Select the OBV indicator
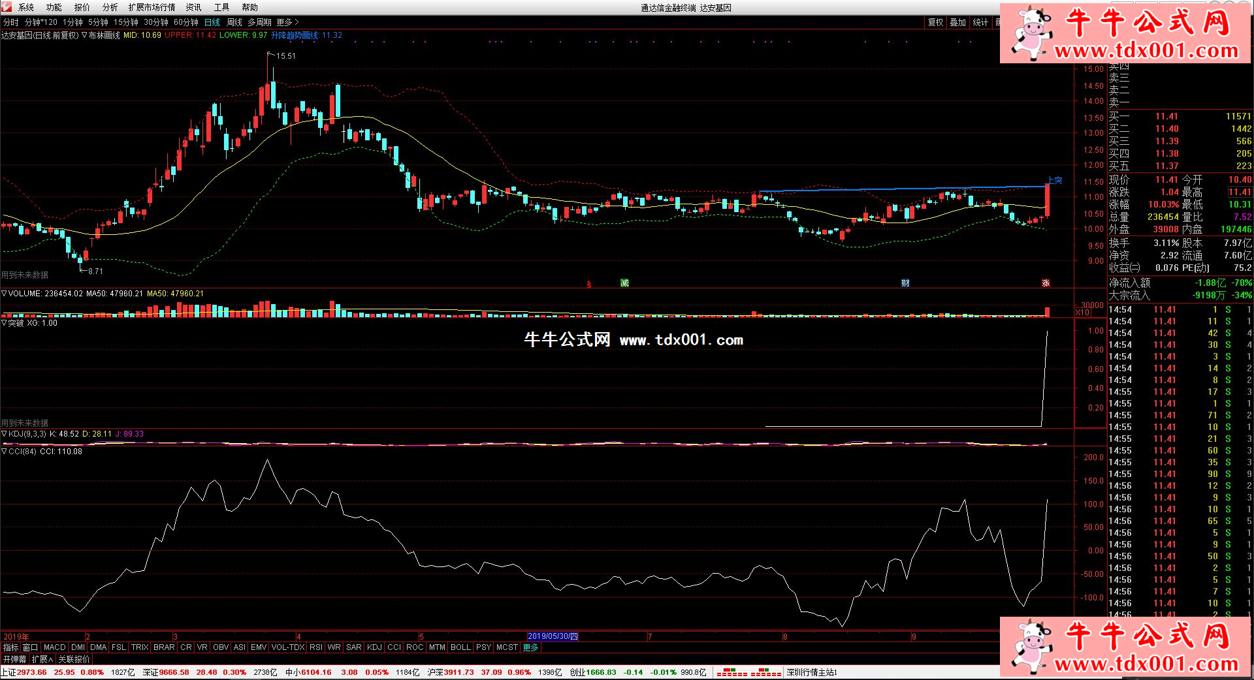The width and height of the screenshot is (1254, 680). pyautogui.click(x=221, y=647)
